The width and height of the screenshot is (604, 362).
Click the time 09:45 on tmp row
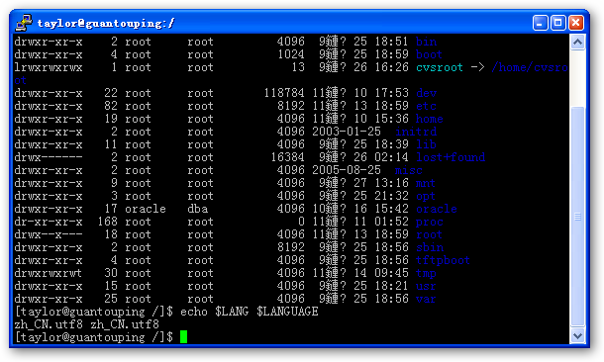[x=391, y=273]
